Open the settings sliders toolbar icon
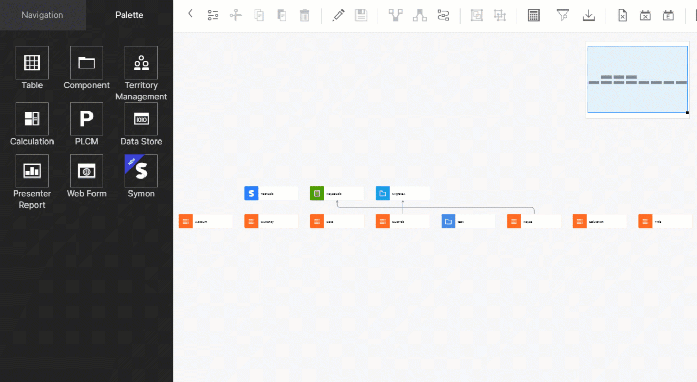Screen dimensions: 697x382 click(213, 15)
